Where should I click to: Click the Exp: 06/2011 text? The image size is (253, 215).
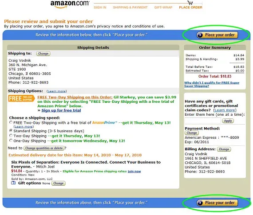[197, 142]
